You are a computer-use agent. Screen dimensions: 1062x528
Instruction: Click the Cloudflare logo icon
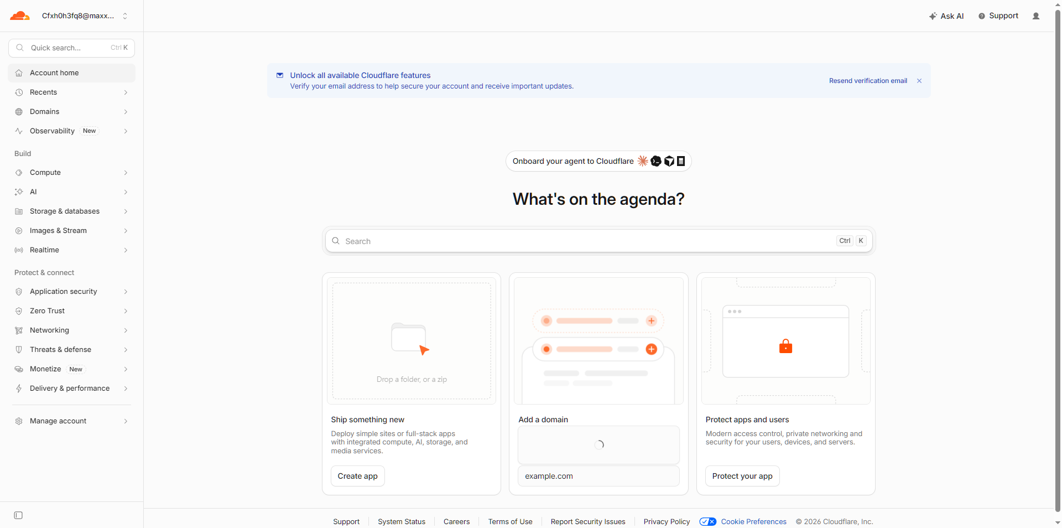click(19, 15)
